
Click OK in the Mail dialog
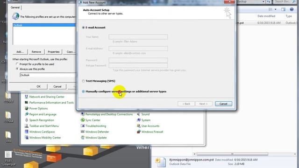coord(38,86)
